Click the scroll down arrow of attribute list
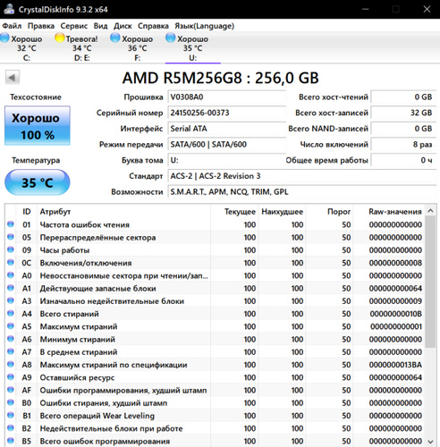This screenshot has width=440, height=447. click(430, 442)
